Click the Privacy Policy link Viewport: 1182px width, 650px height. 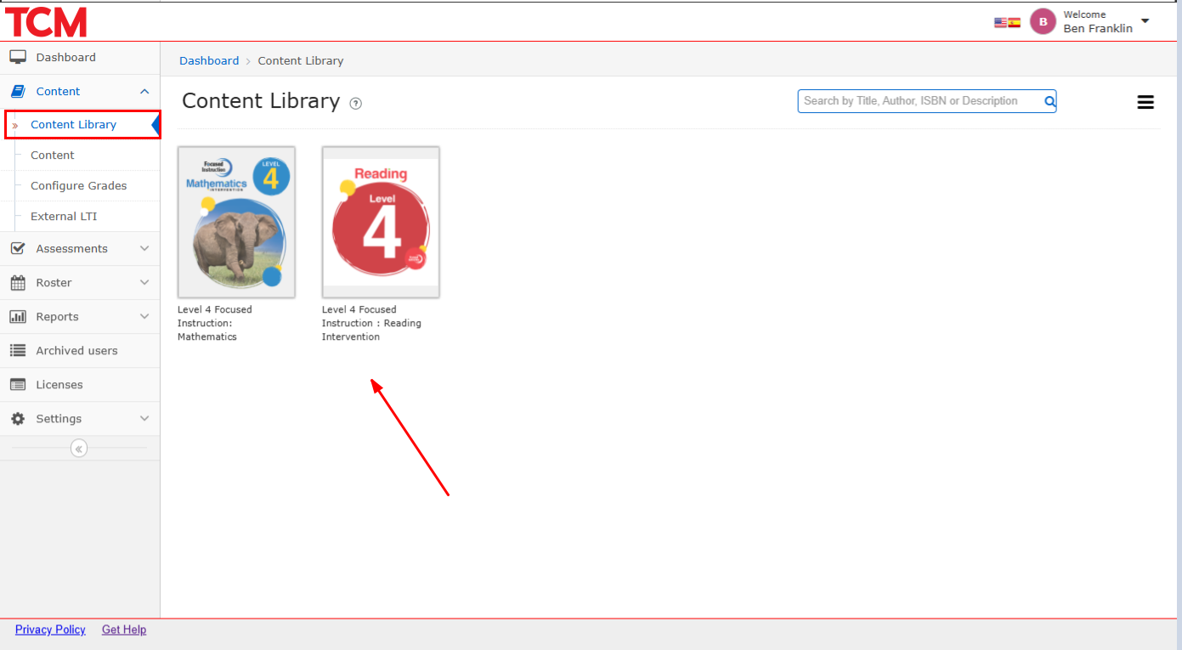click(x=50, y=630)
